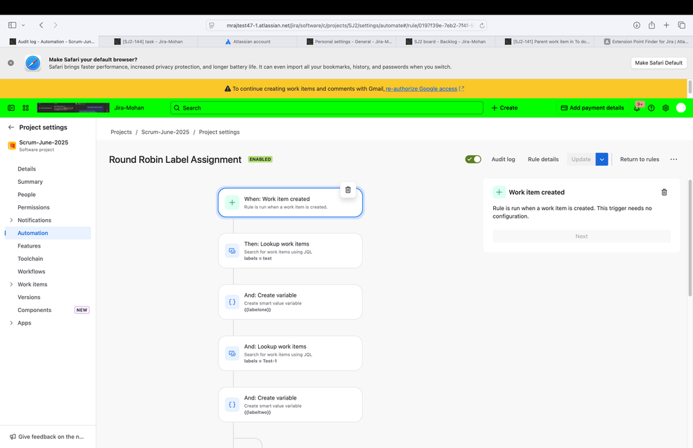Show the tab overview icon
The image size is (693, 448).
(x=681, y=25)
